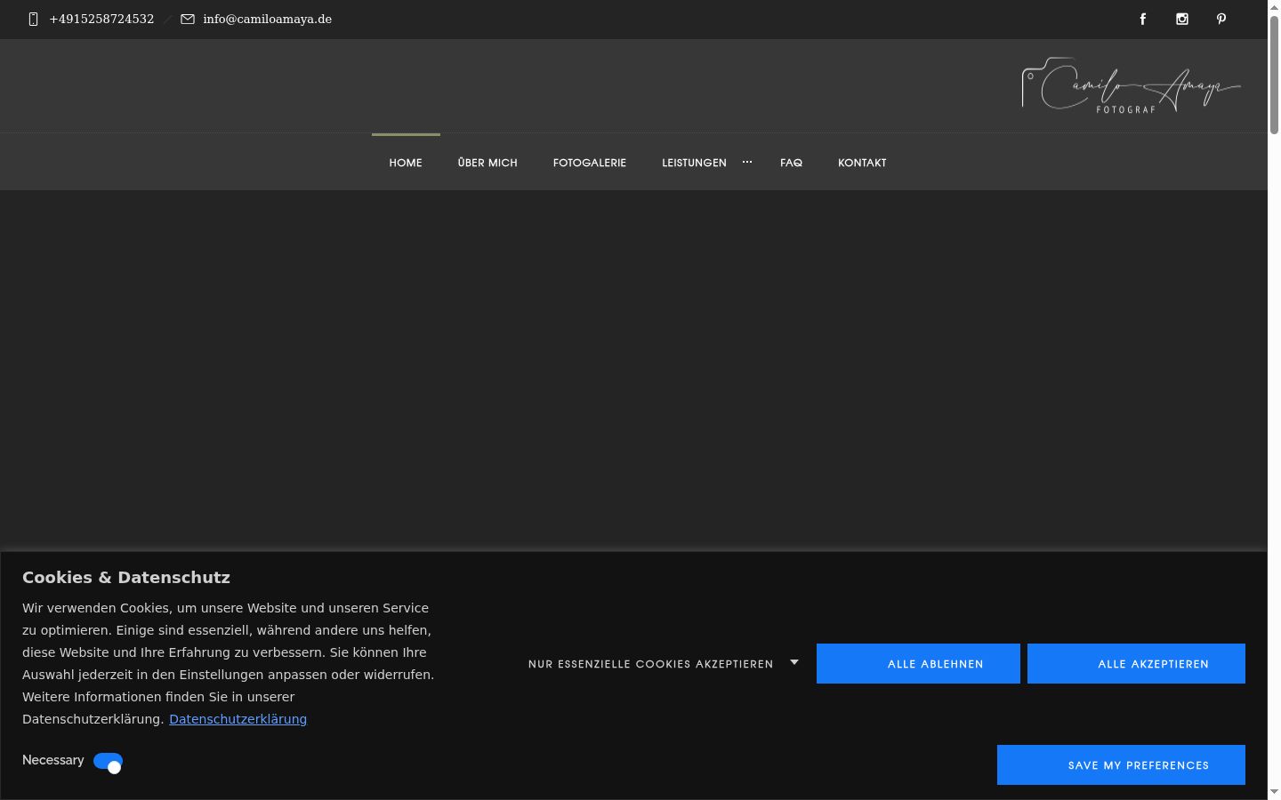Open the Facebook social icon

pos(1143,19)
